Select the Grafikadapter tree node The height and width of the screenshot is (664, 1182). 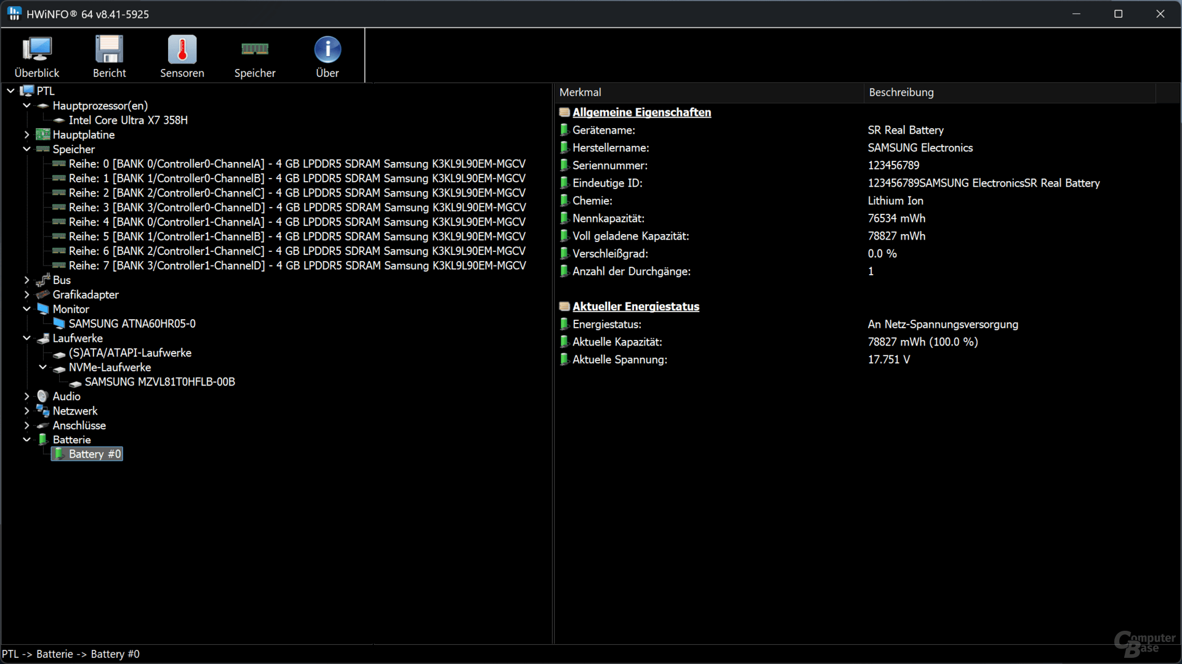coord(86,294)
